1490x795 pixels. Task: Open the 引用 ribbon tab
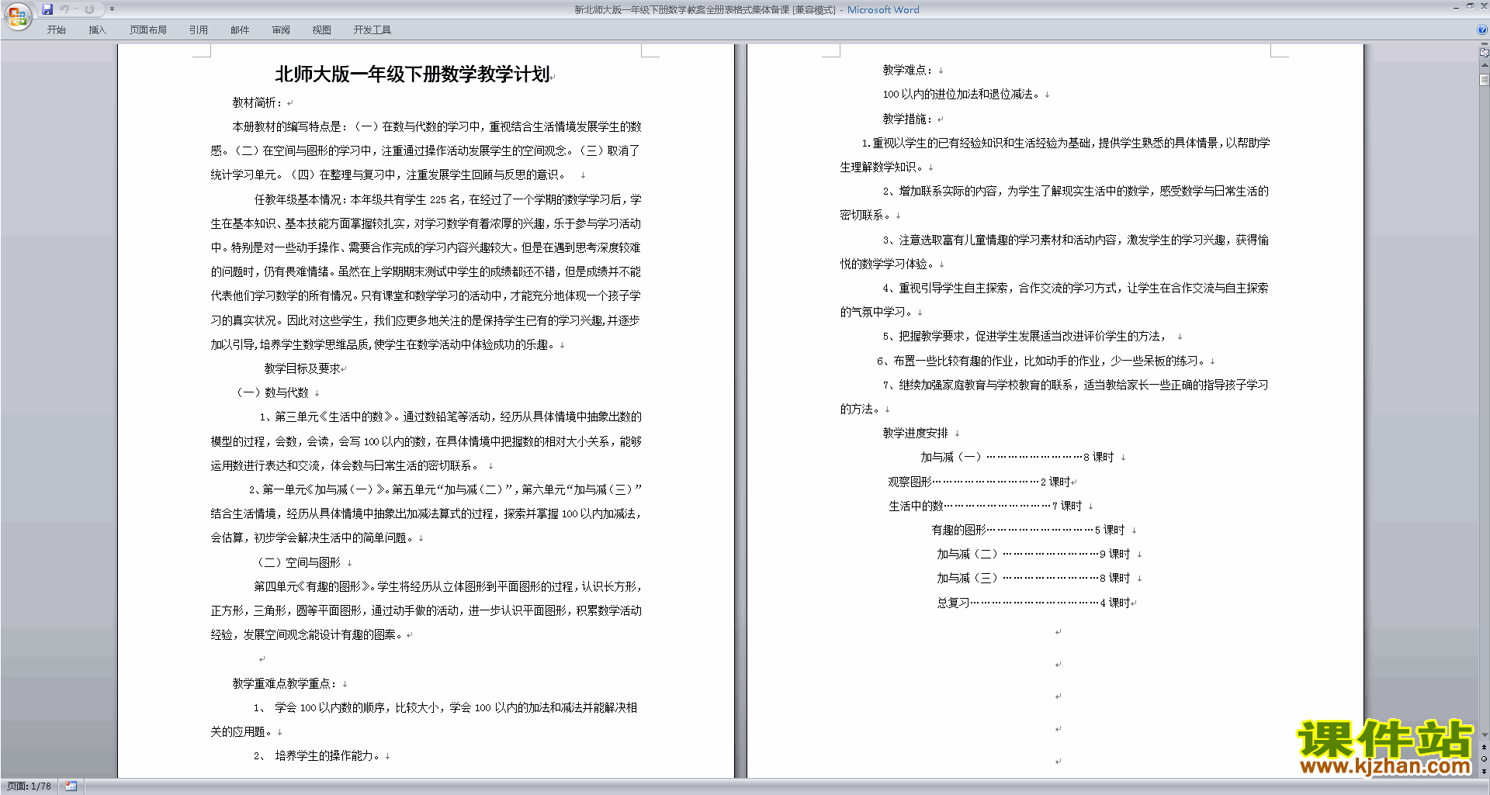199,30
